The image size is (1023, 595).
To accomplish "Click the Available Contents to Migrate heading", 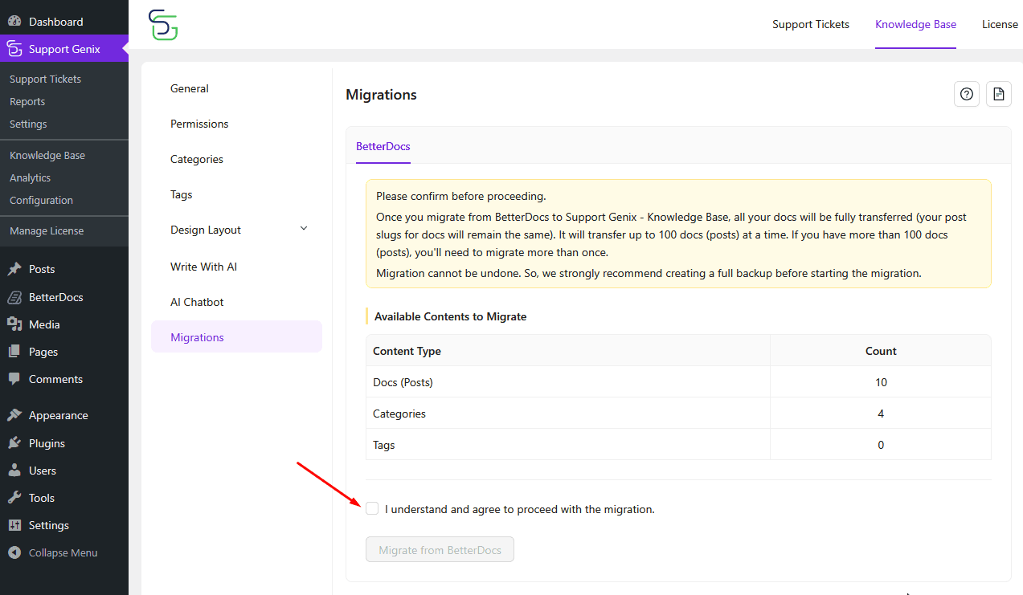I will point(450,316).
